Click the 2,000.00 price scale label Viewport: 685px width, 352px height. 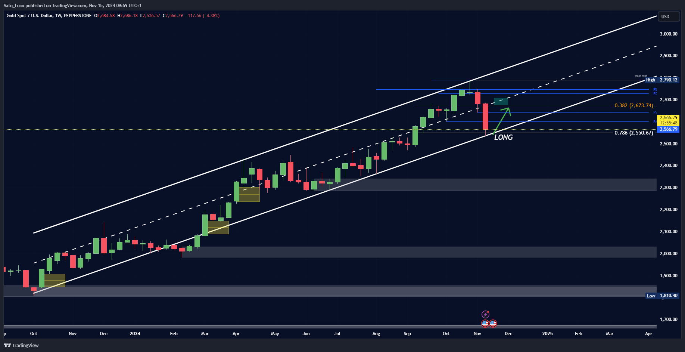[669, 253]
